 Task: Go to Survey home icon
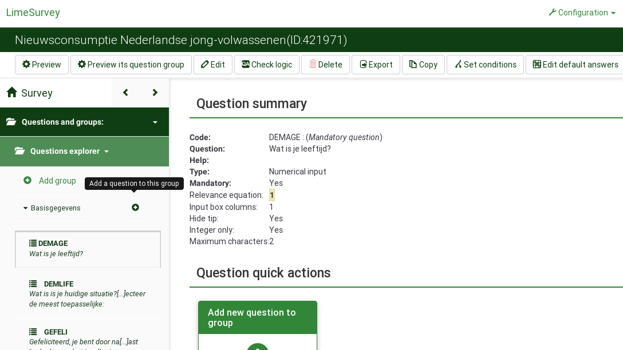(11, 93)
